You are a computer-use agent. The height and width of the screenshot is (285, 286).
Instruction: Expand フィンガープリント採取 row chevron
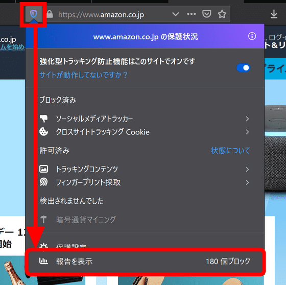coord(247,182)
